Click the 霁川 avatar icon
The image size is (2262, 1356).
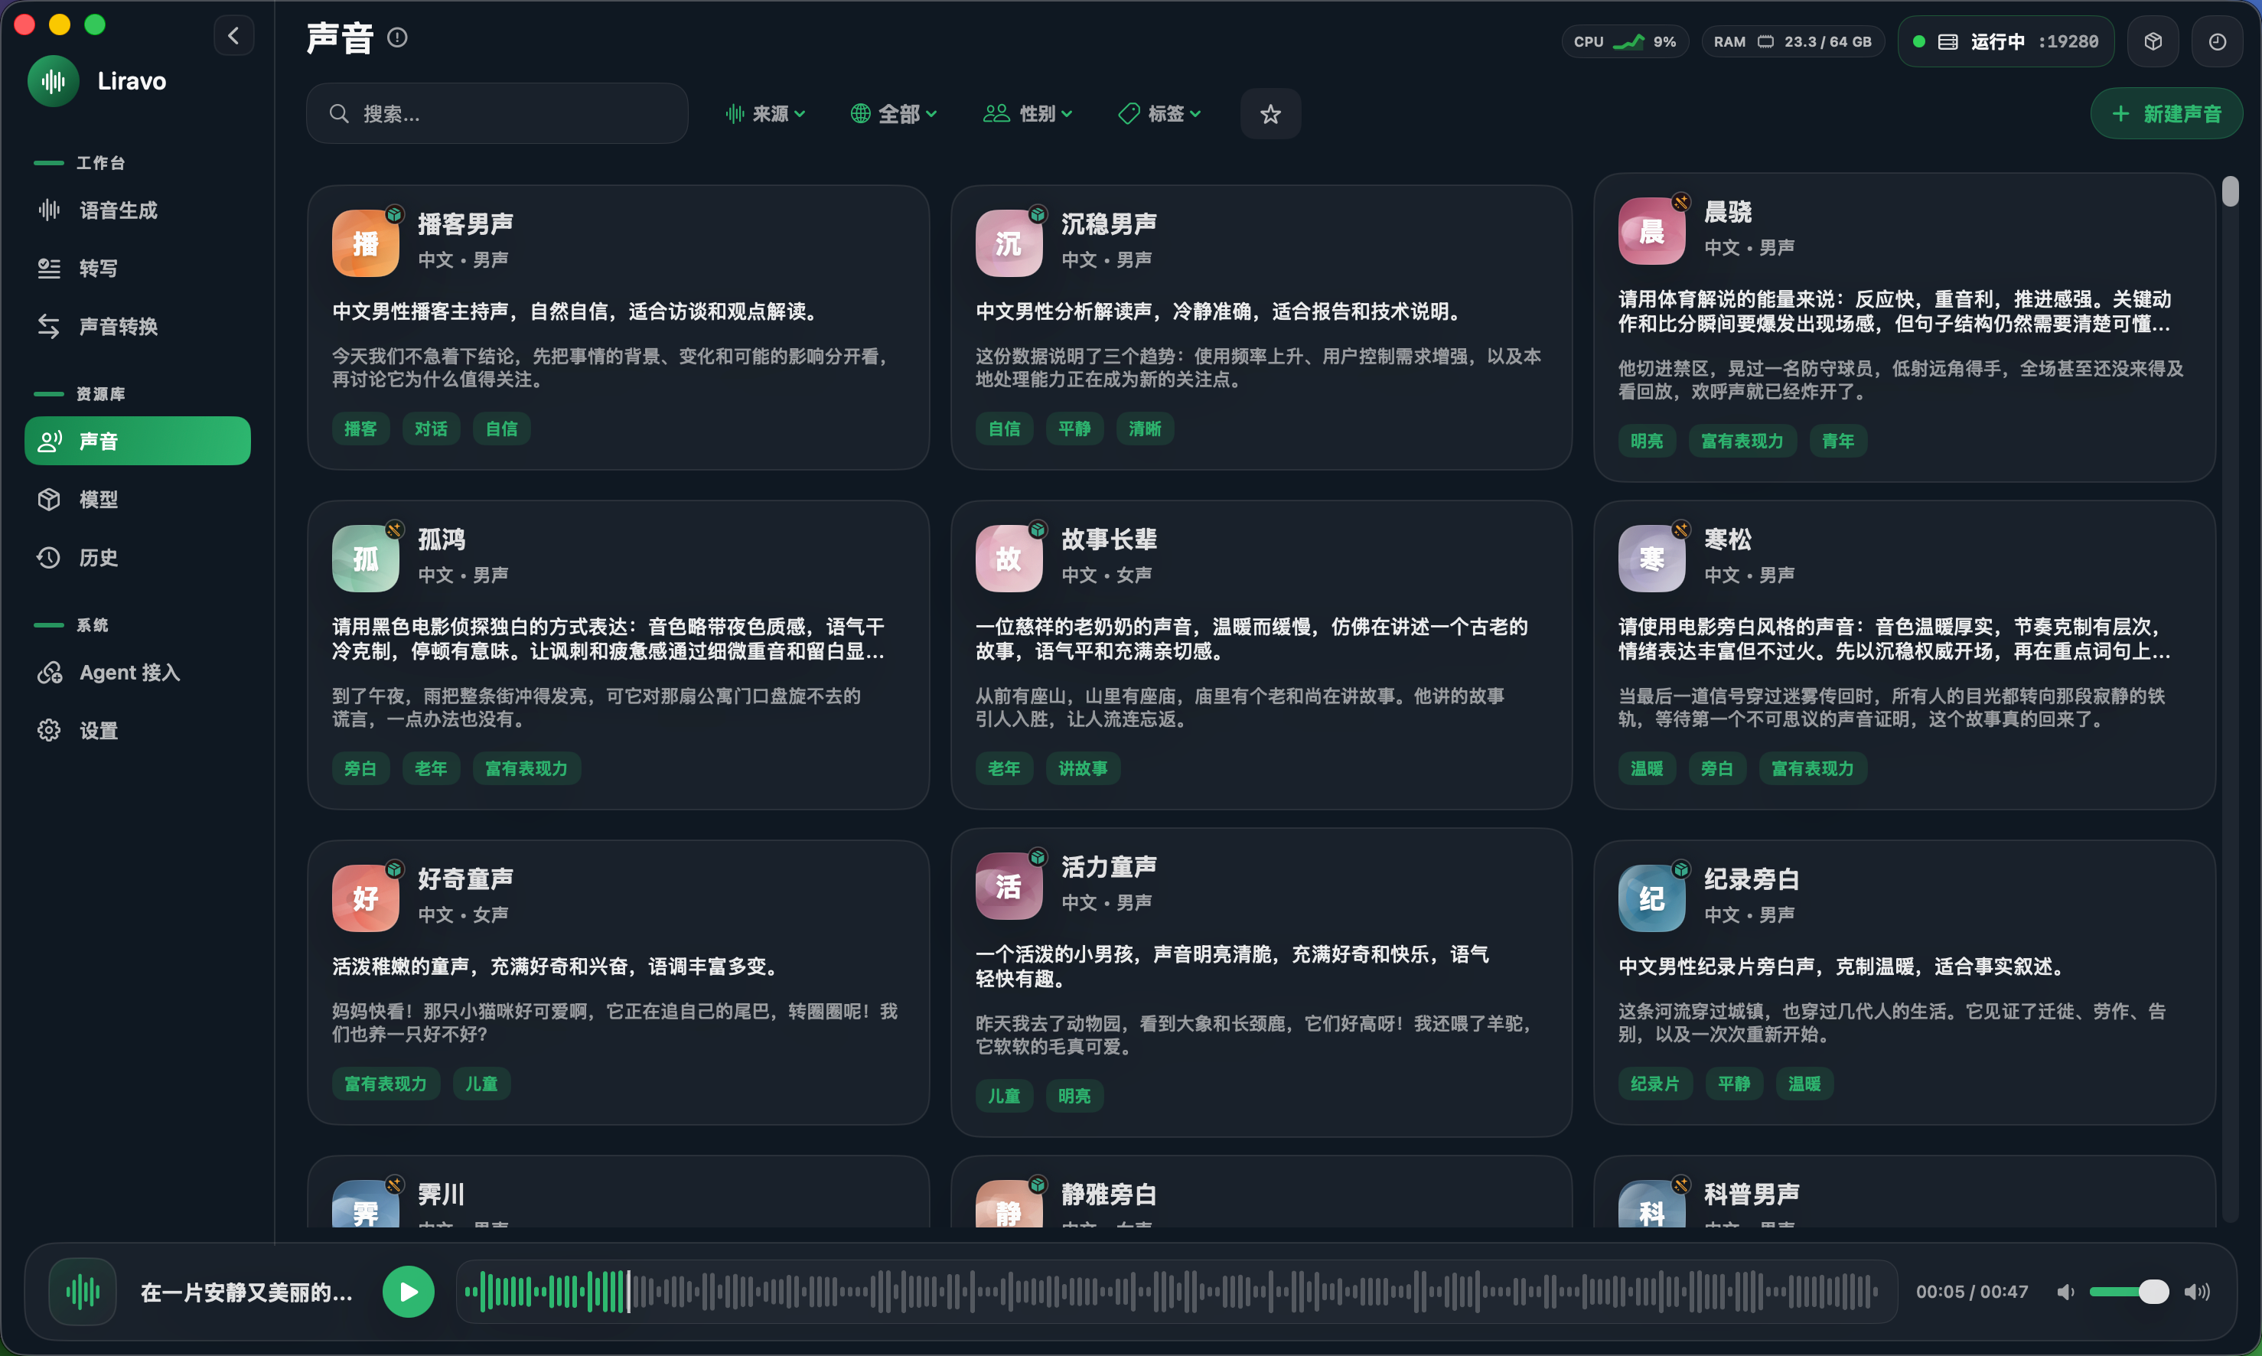coord(366,1204)
